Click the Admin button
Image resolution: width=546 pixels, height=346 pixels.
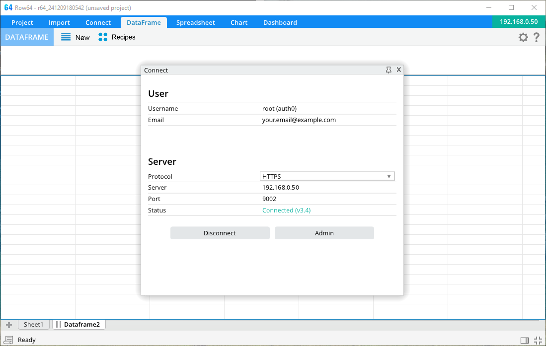click(x=324, y=233)
